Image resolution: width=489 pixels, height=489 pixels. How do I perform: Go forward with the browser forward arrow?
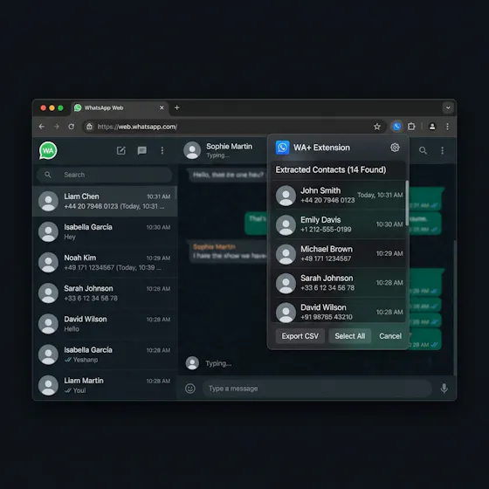coord(57,127)
